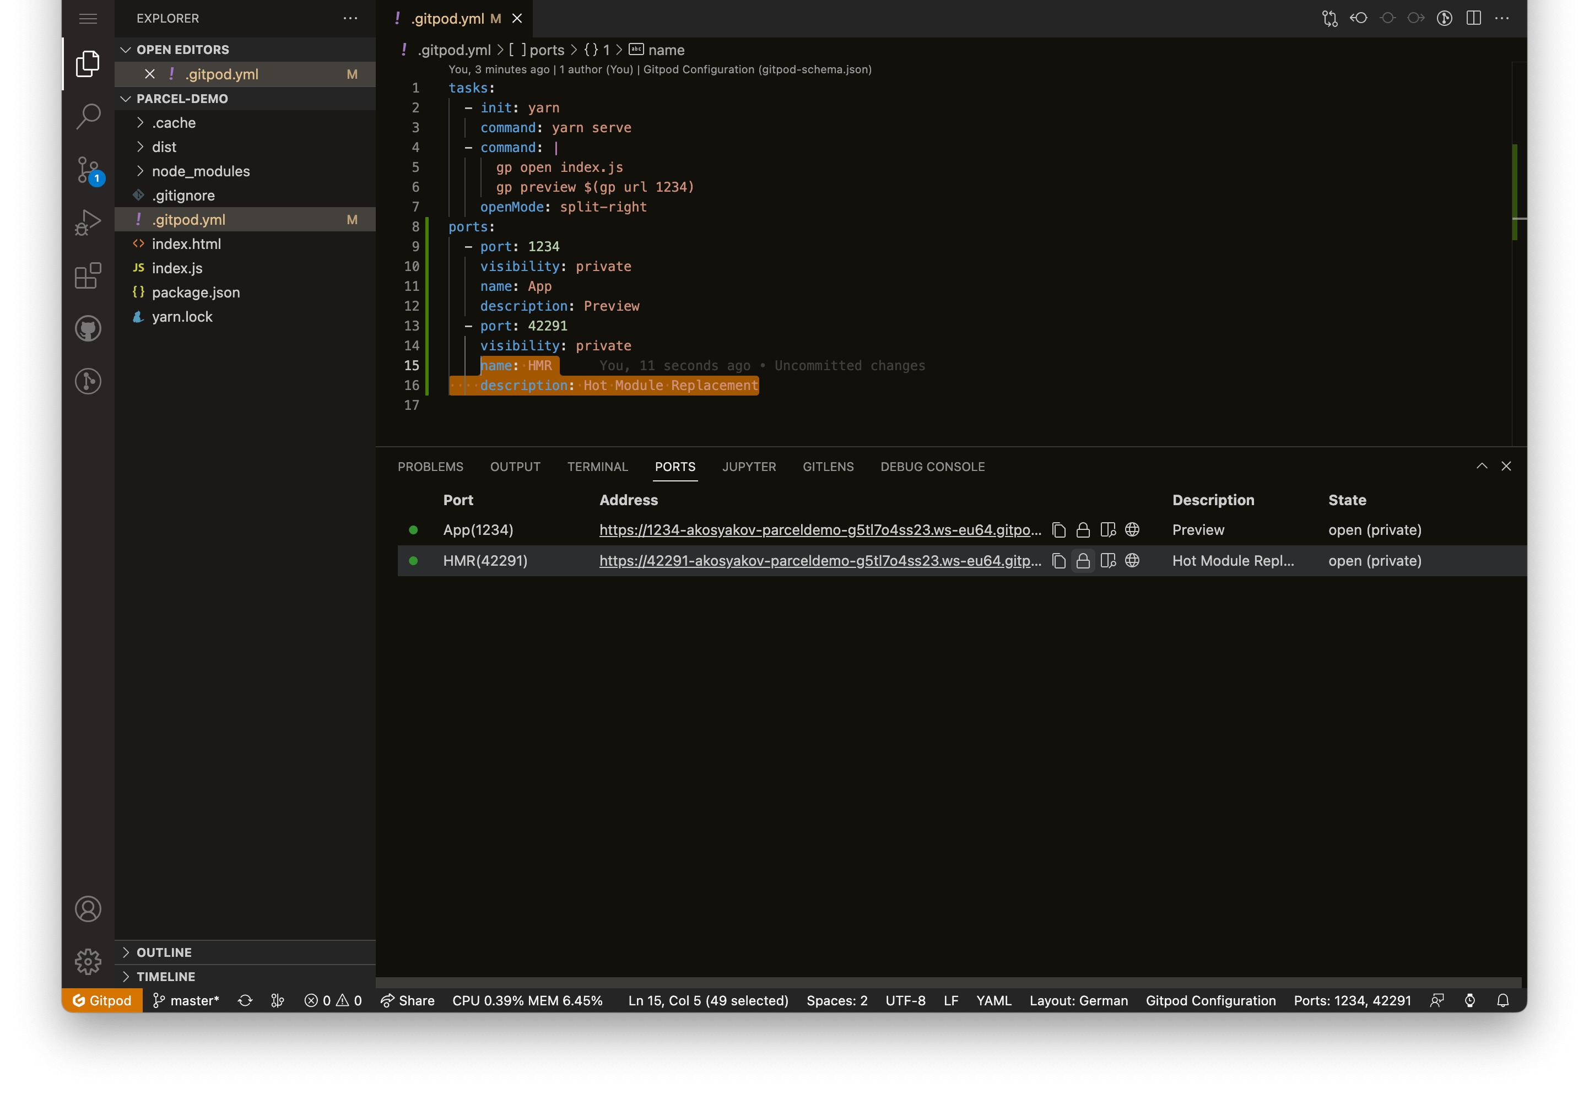Image resolution: width=1589 pixels, height=1094 pixels.
Task: Open the Search view in activity bar
Action: click(x=88, y=117)
